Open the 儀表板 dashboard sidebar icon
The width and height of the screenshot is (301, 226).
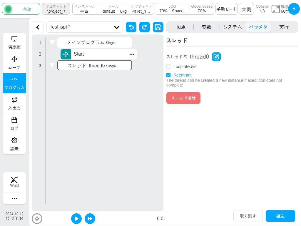click(x=14, y=43)
